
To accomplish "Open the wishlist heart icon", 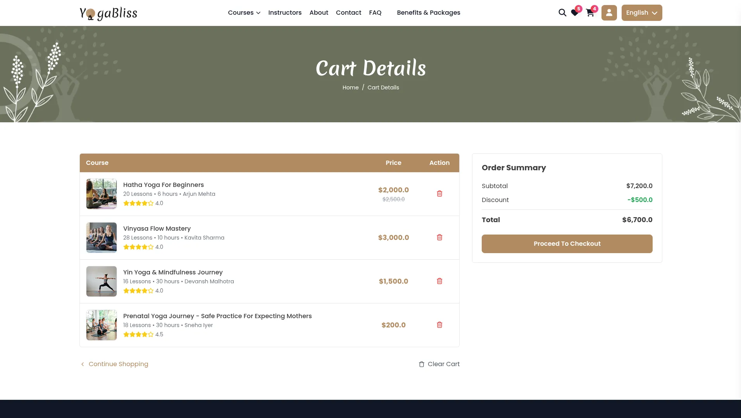I will 575,13.
